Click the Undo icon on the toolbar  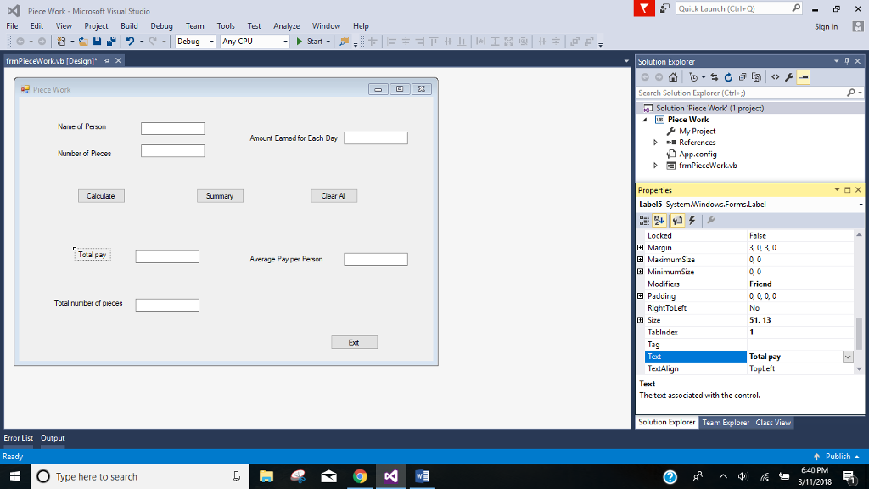tap(130, 40)
